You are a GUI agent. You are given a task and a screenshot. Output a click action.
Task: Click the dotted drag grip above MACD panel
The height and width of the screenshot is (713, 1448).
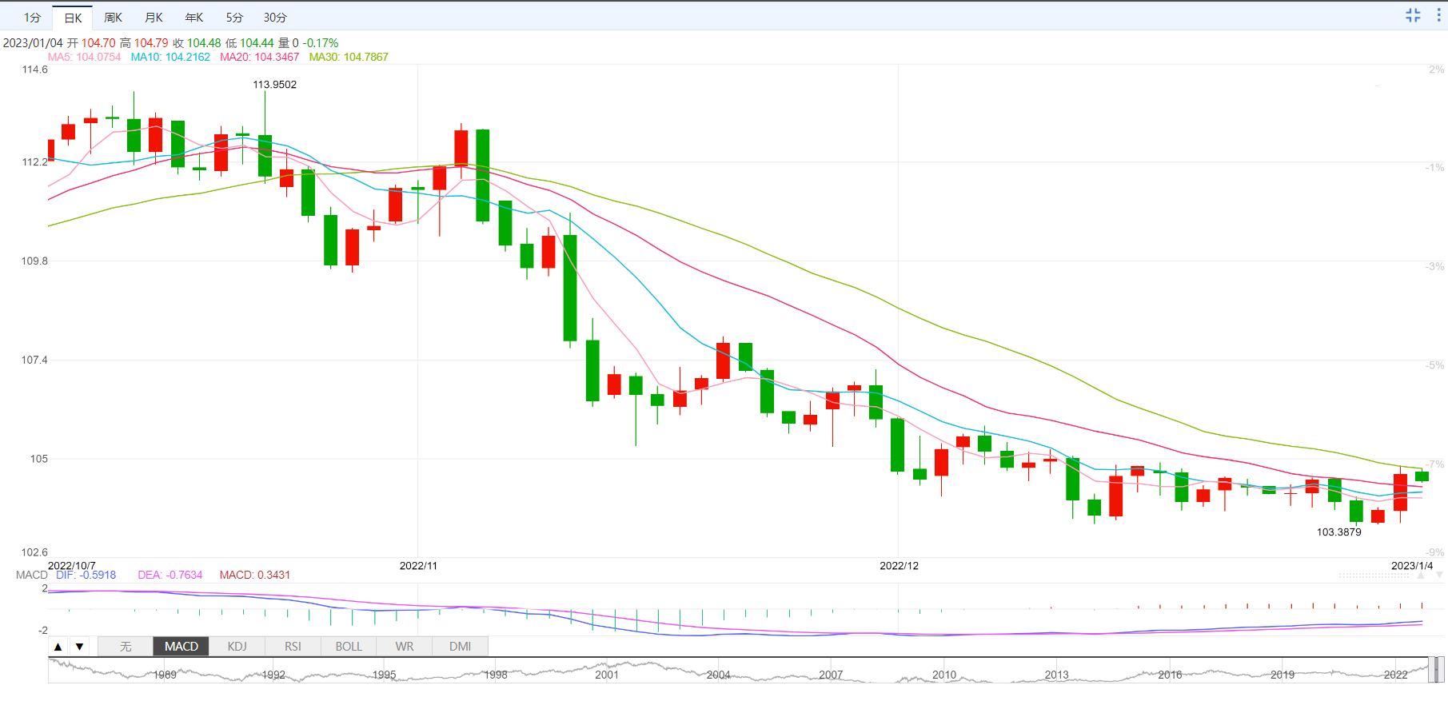click(1374, 576)
